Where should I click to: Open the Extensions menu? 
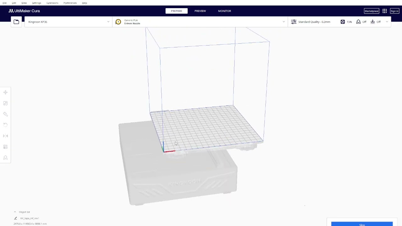[x=52, y=3]
